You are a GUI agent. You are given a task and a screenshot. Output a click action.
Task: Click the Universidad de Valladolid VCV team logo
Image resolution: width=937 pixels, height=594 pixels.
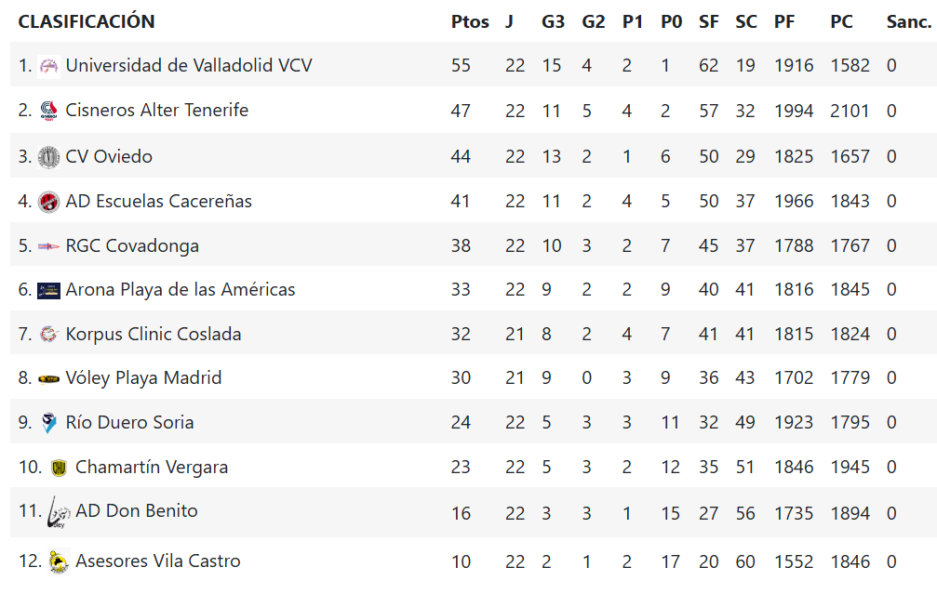tap(48, 66)
